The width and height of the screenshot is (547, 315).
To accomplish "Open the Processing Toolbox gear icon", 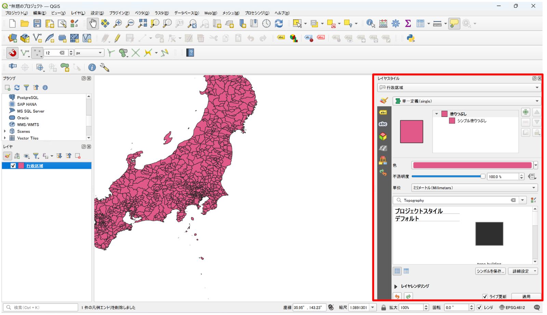I will [396, 24].
